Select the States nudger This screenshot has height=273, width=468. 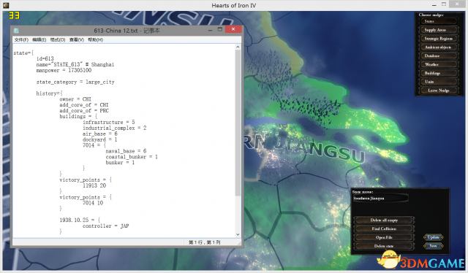pyautogui.click(x=439, y=21)
